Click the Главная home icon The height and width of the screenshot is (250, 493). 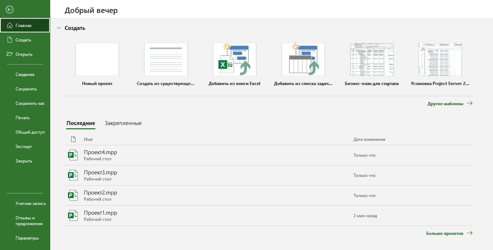pos(10,26)
